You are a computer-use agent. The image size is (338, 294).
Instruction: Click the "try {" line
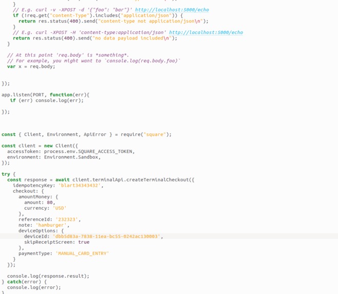pyautogui.click(x=8, y=174)
